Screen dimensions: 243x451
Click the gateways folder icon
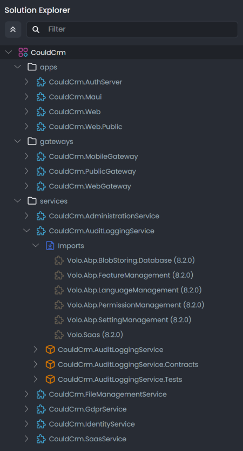(x=32, y=141)
